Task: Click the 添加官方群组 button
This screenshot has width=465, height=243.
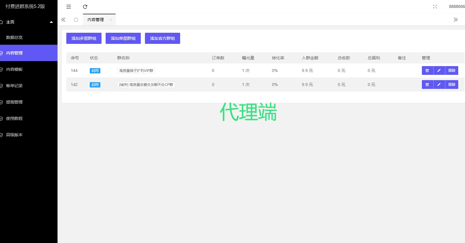Action: pos(162,38)
